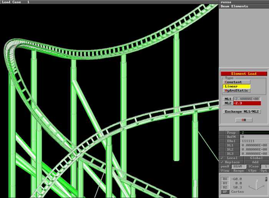Open the View menu
This screenshot has width=269, height=198.
tap(225, 170)
